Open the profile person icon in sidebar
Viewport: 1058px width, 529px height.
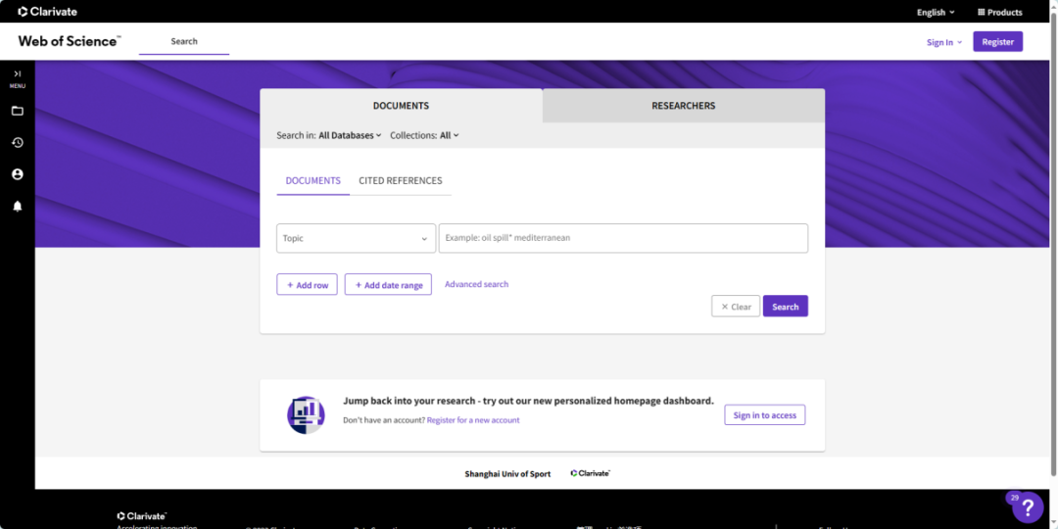(x=18, y=174)
